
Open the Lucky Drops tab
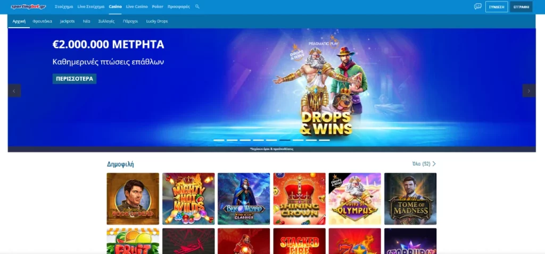157,21
